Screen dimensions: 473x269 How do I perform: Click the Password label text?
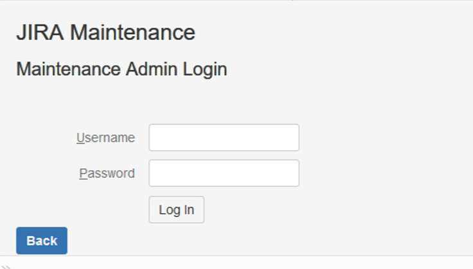click(x=107, y=173)
